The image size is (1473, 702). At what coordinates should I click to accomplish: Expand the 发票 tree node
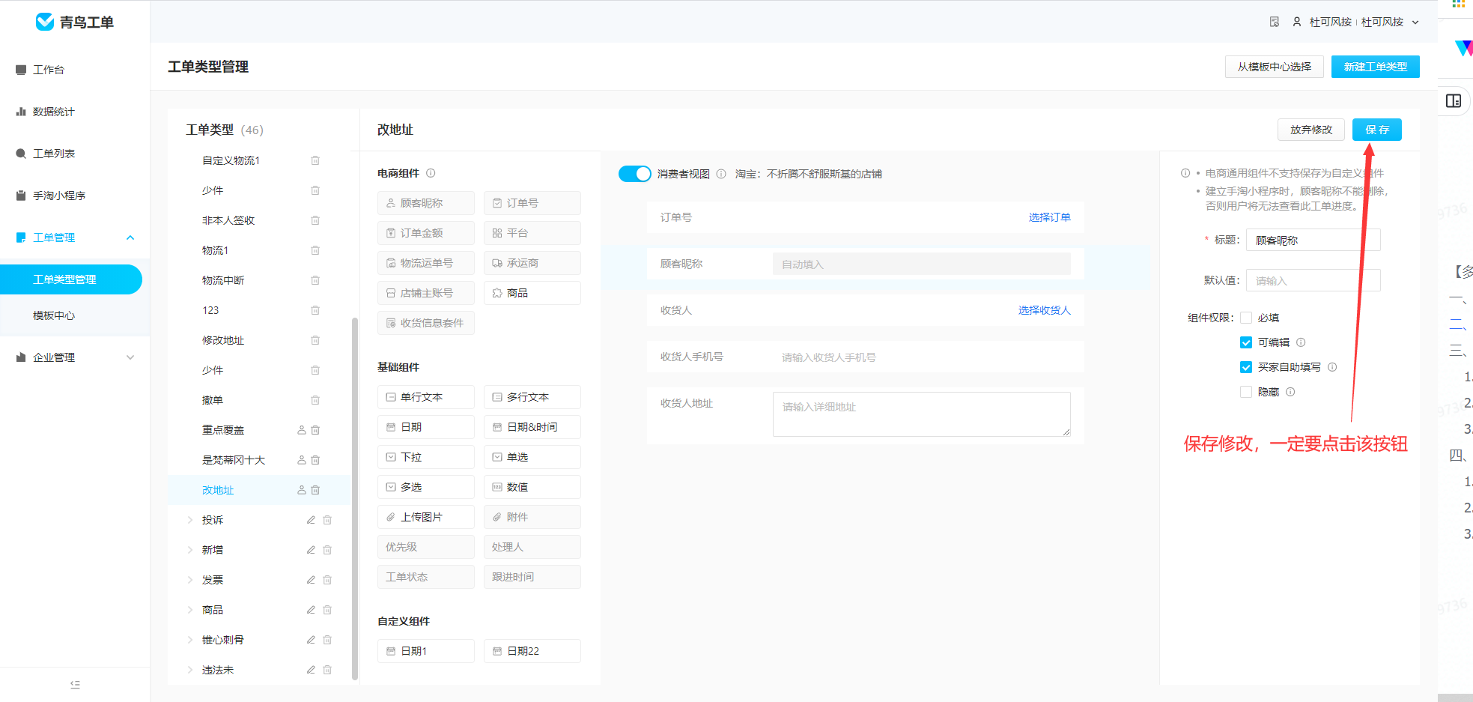coord(189,580)
